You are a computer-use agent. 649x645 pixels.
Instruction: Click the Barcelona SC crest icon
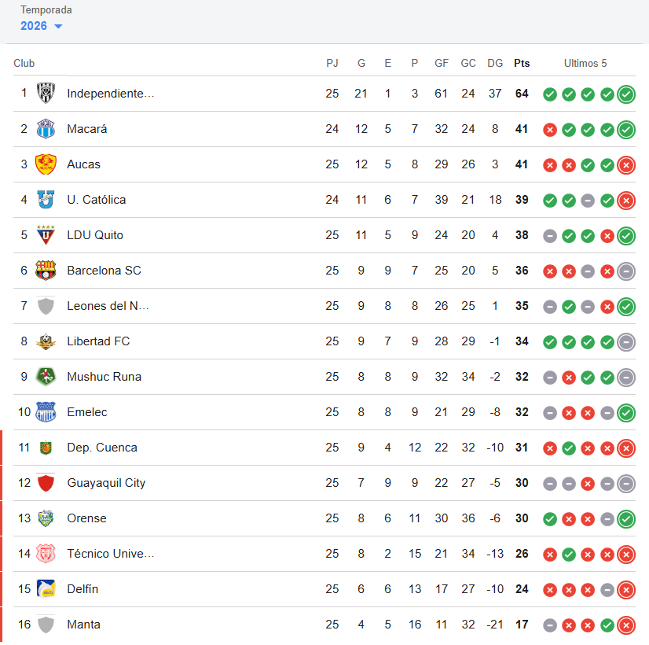pos(46,270)
